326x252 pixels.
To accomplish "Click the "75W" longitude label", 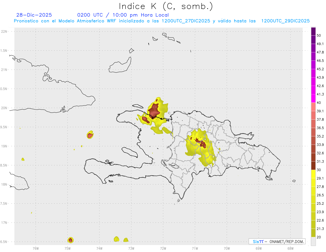I will 68,248.
